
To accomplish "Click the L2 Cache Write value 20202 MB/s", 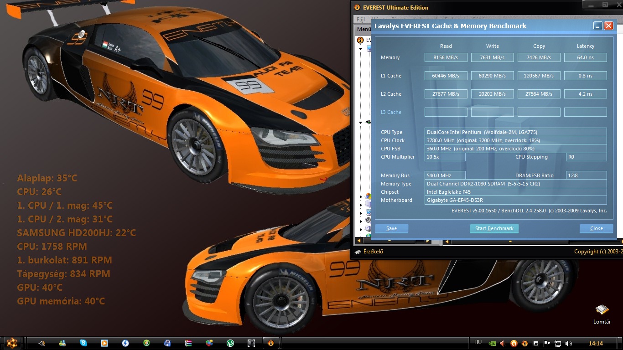I will 493,94.
